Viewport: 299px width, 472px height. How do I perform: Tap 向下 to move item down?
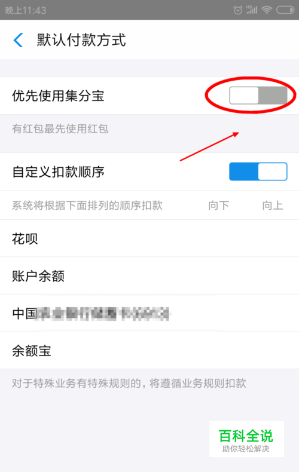pos(218,206)
